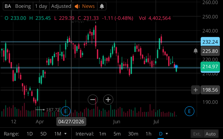This screenshot has width=223, height=139.
Task: Click the 214.97 current price label
Action: [210, 66]
